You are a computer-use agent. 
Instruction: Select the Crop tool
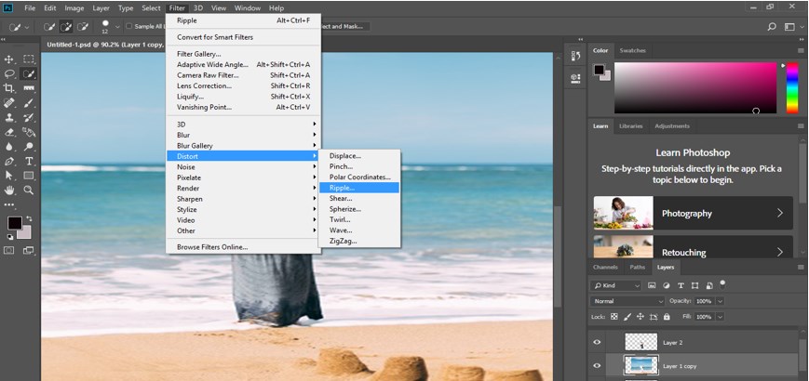coord(9,87)
